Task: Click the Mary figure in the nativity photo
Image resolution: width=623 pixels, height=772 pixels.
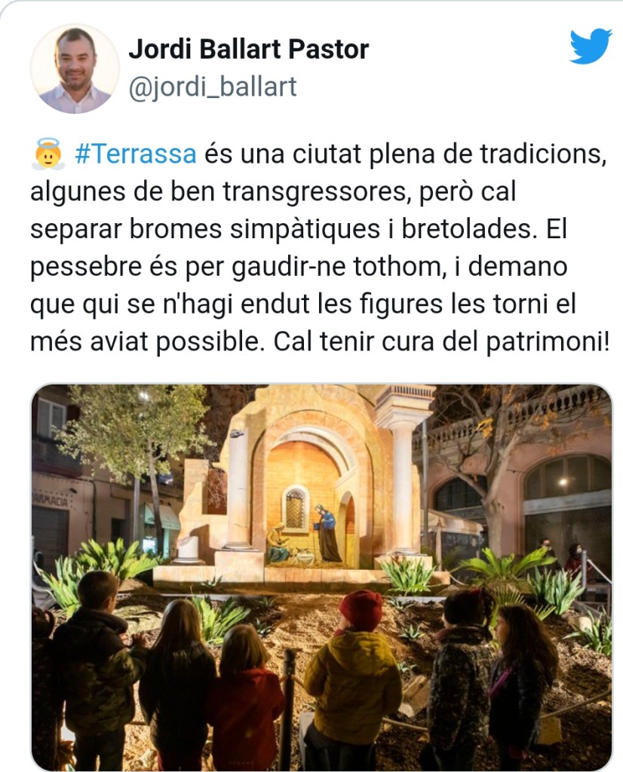Action: 327,534
